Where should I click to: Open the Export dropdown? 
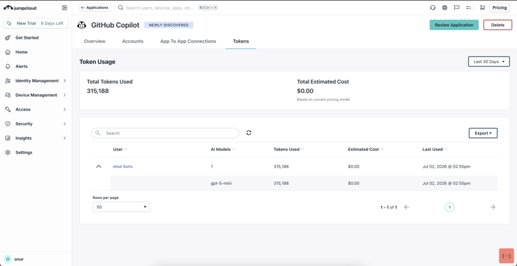click(483, 133)
